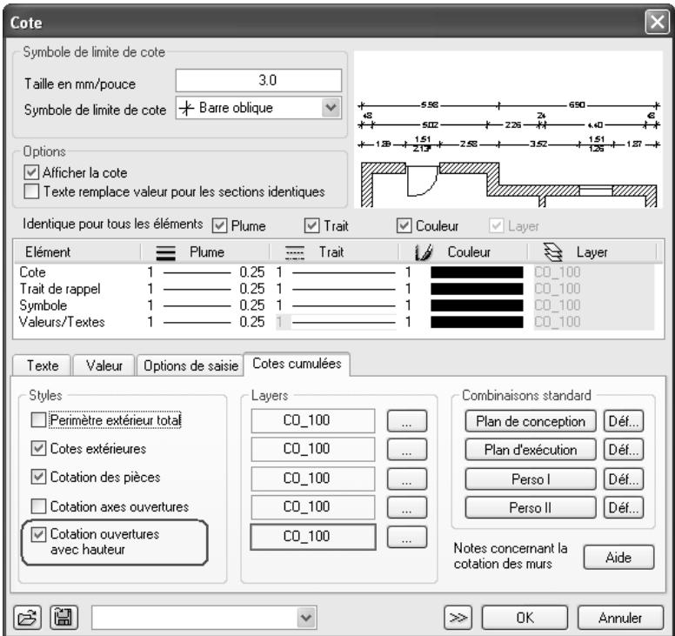Click the Layer column header icon
This screenshot has height=636, width=675.
(553, 252)
